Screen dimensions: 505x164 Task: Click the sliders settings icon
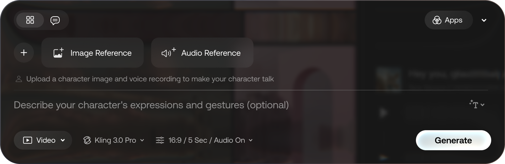tap(160, 140)
